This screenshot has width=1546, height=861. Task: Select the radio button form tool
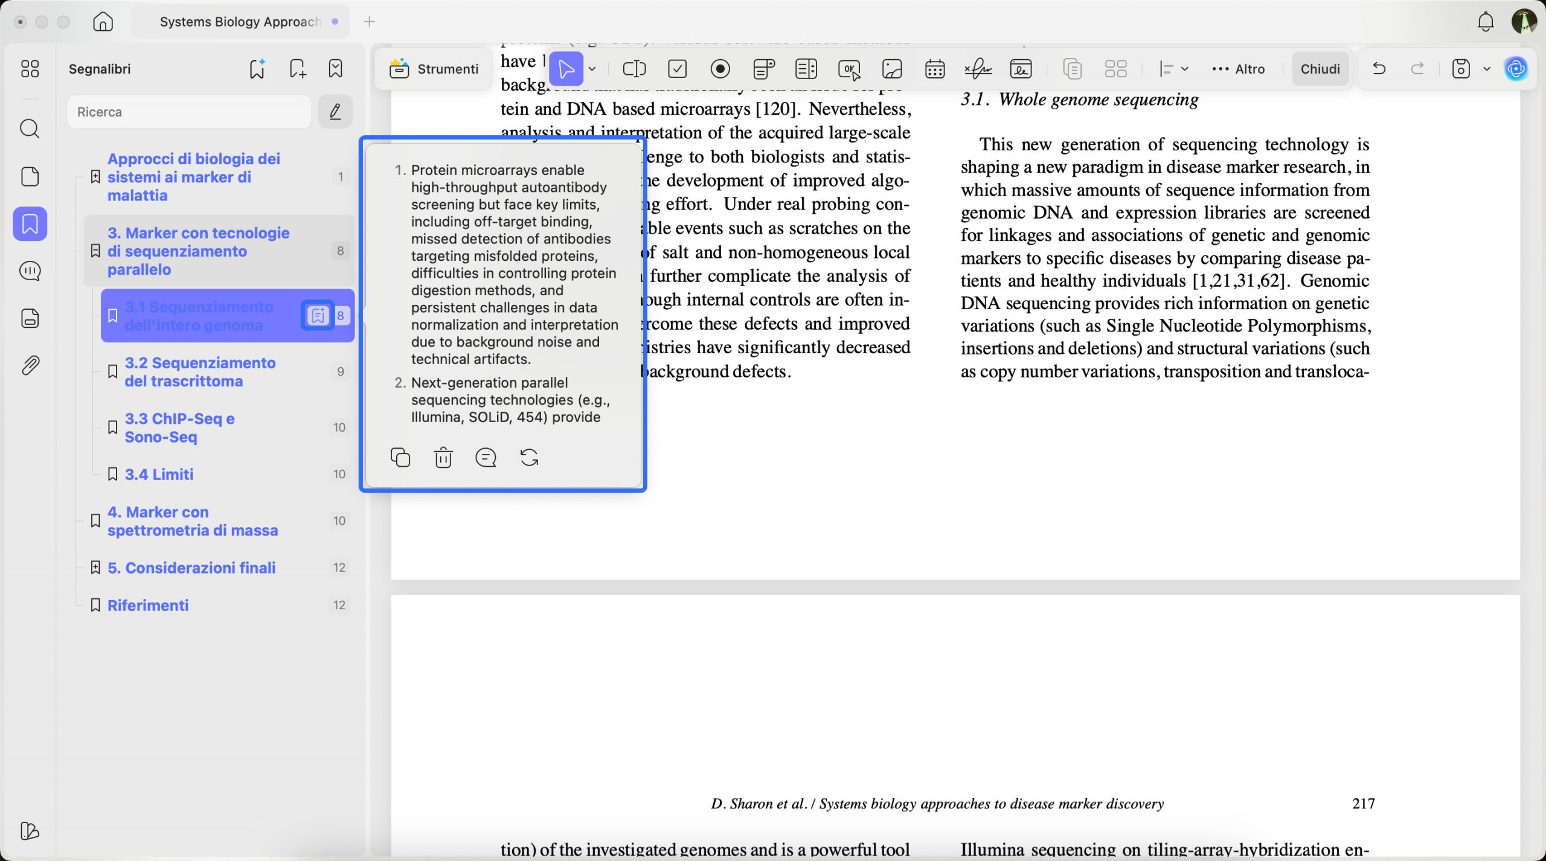[719, 69]
